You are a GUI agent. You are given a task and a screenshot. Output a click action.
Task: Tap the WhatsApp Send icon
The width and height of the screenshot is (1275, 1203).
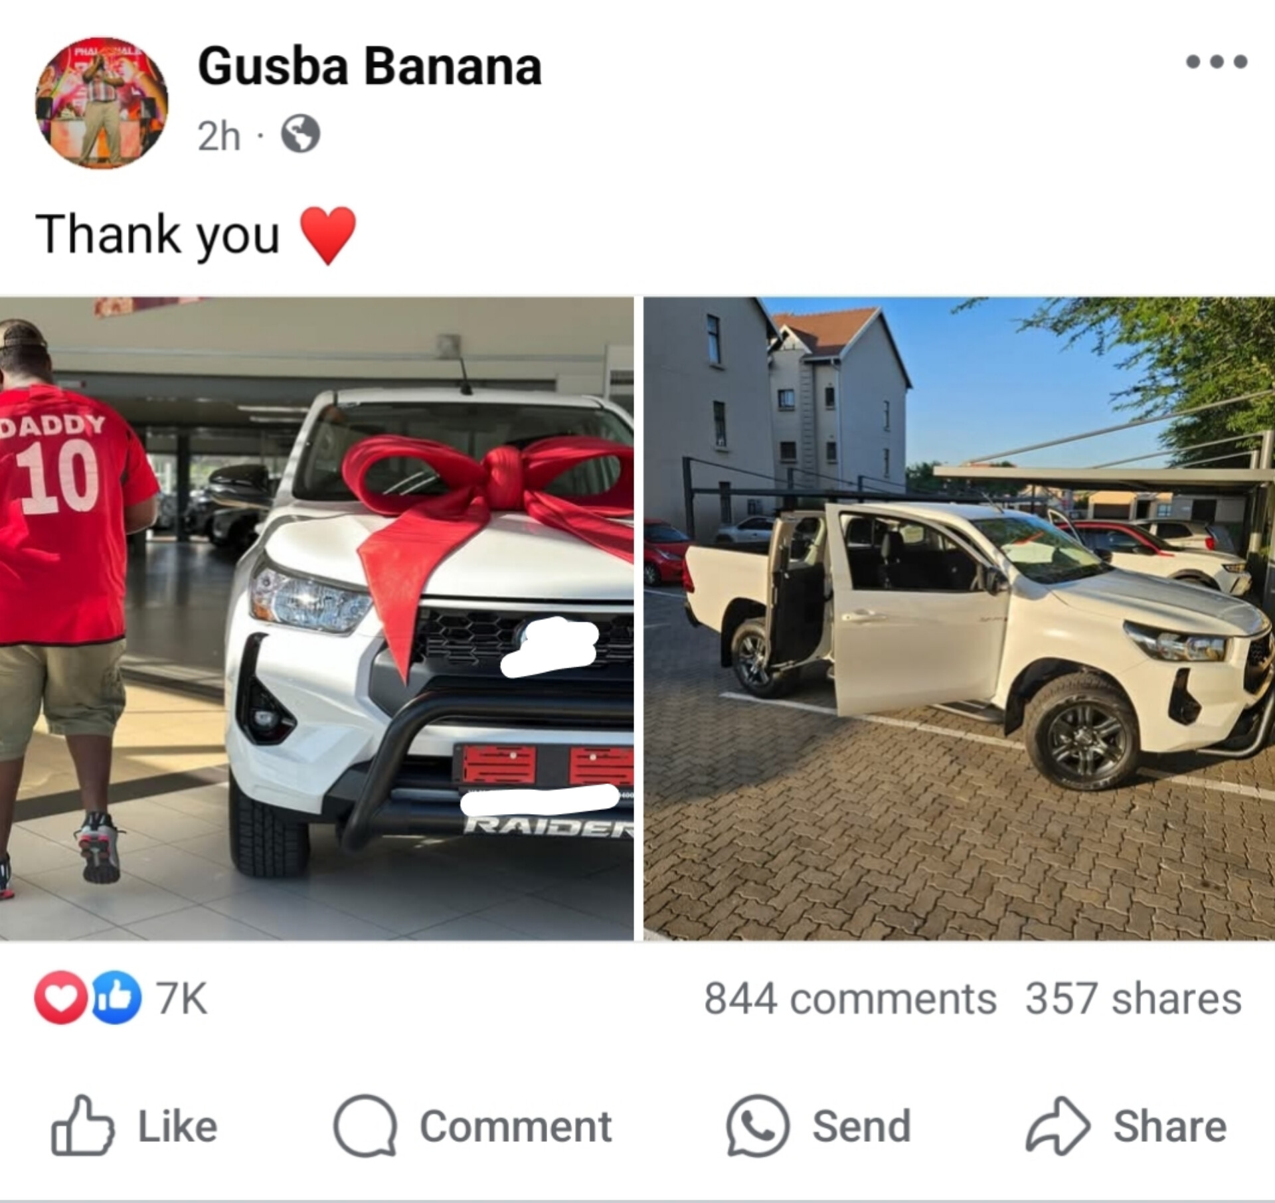click(758, 1126)
